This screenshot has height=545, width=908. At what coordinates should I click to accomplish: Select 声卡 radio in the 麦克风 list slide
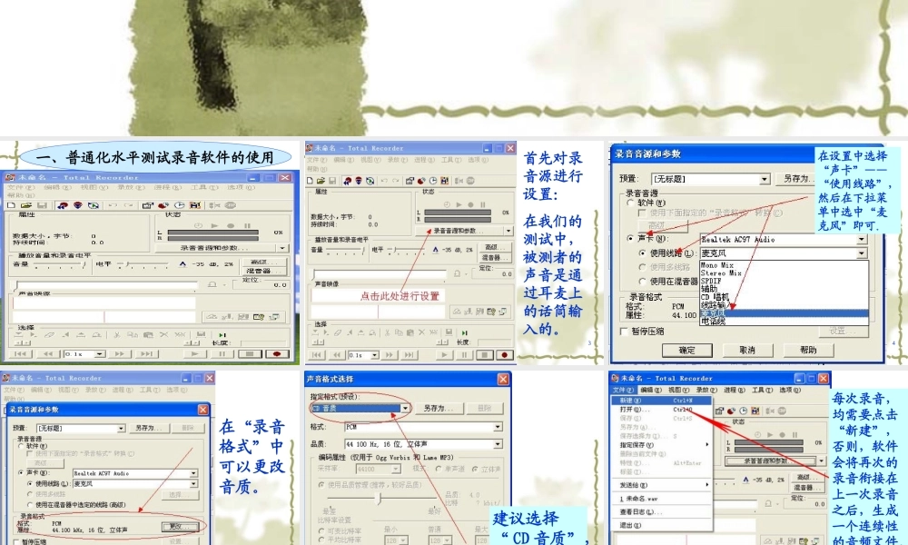tap(630, 238)
